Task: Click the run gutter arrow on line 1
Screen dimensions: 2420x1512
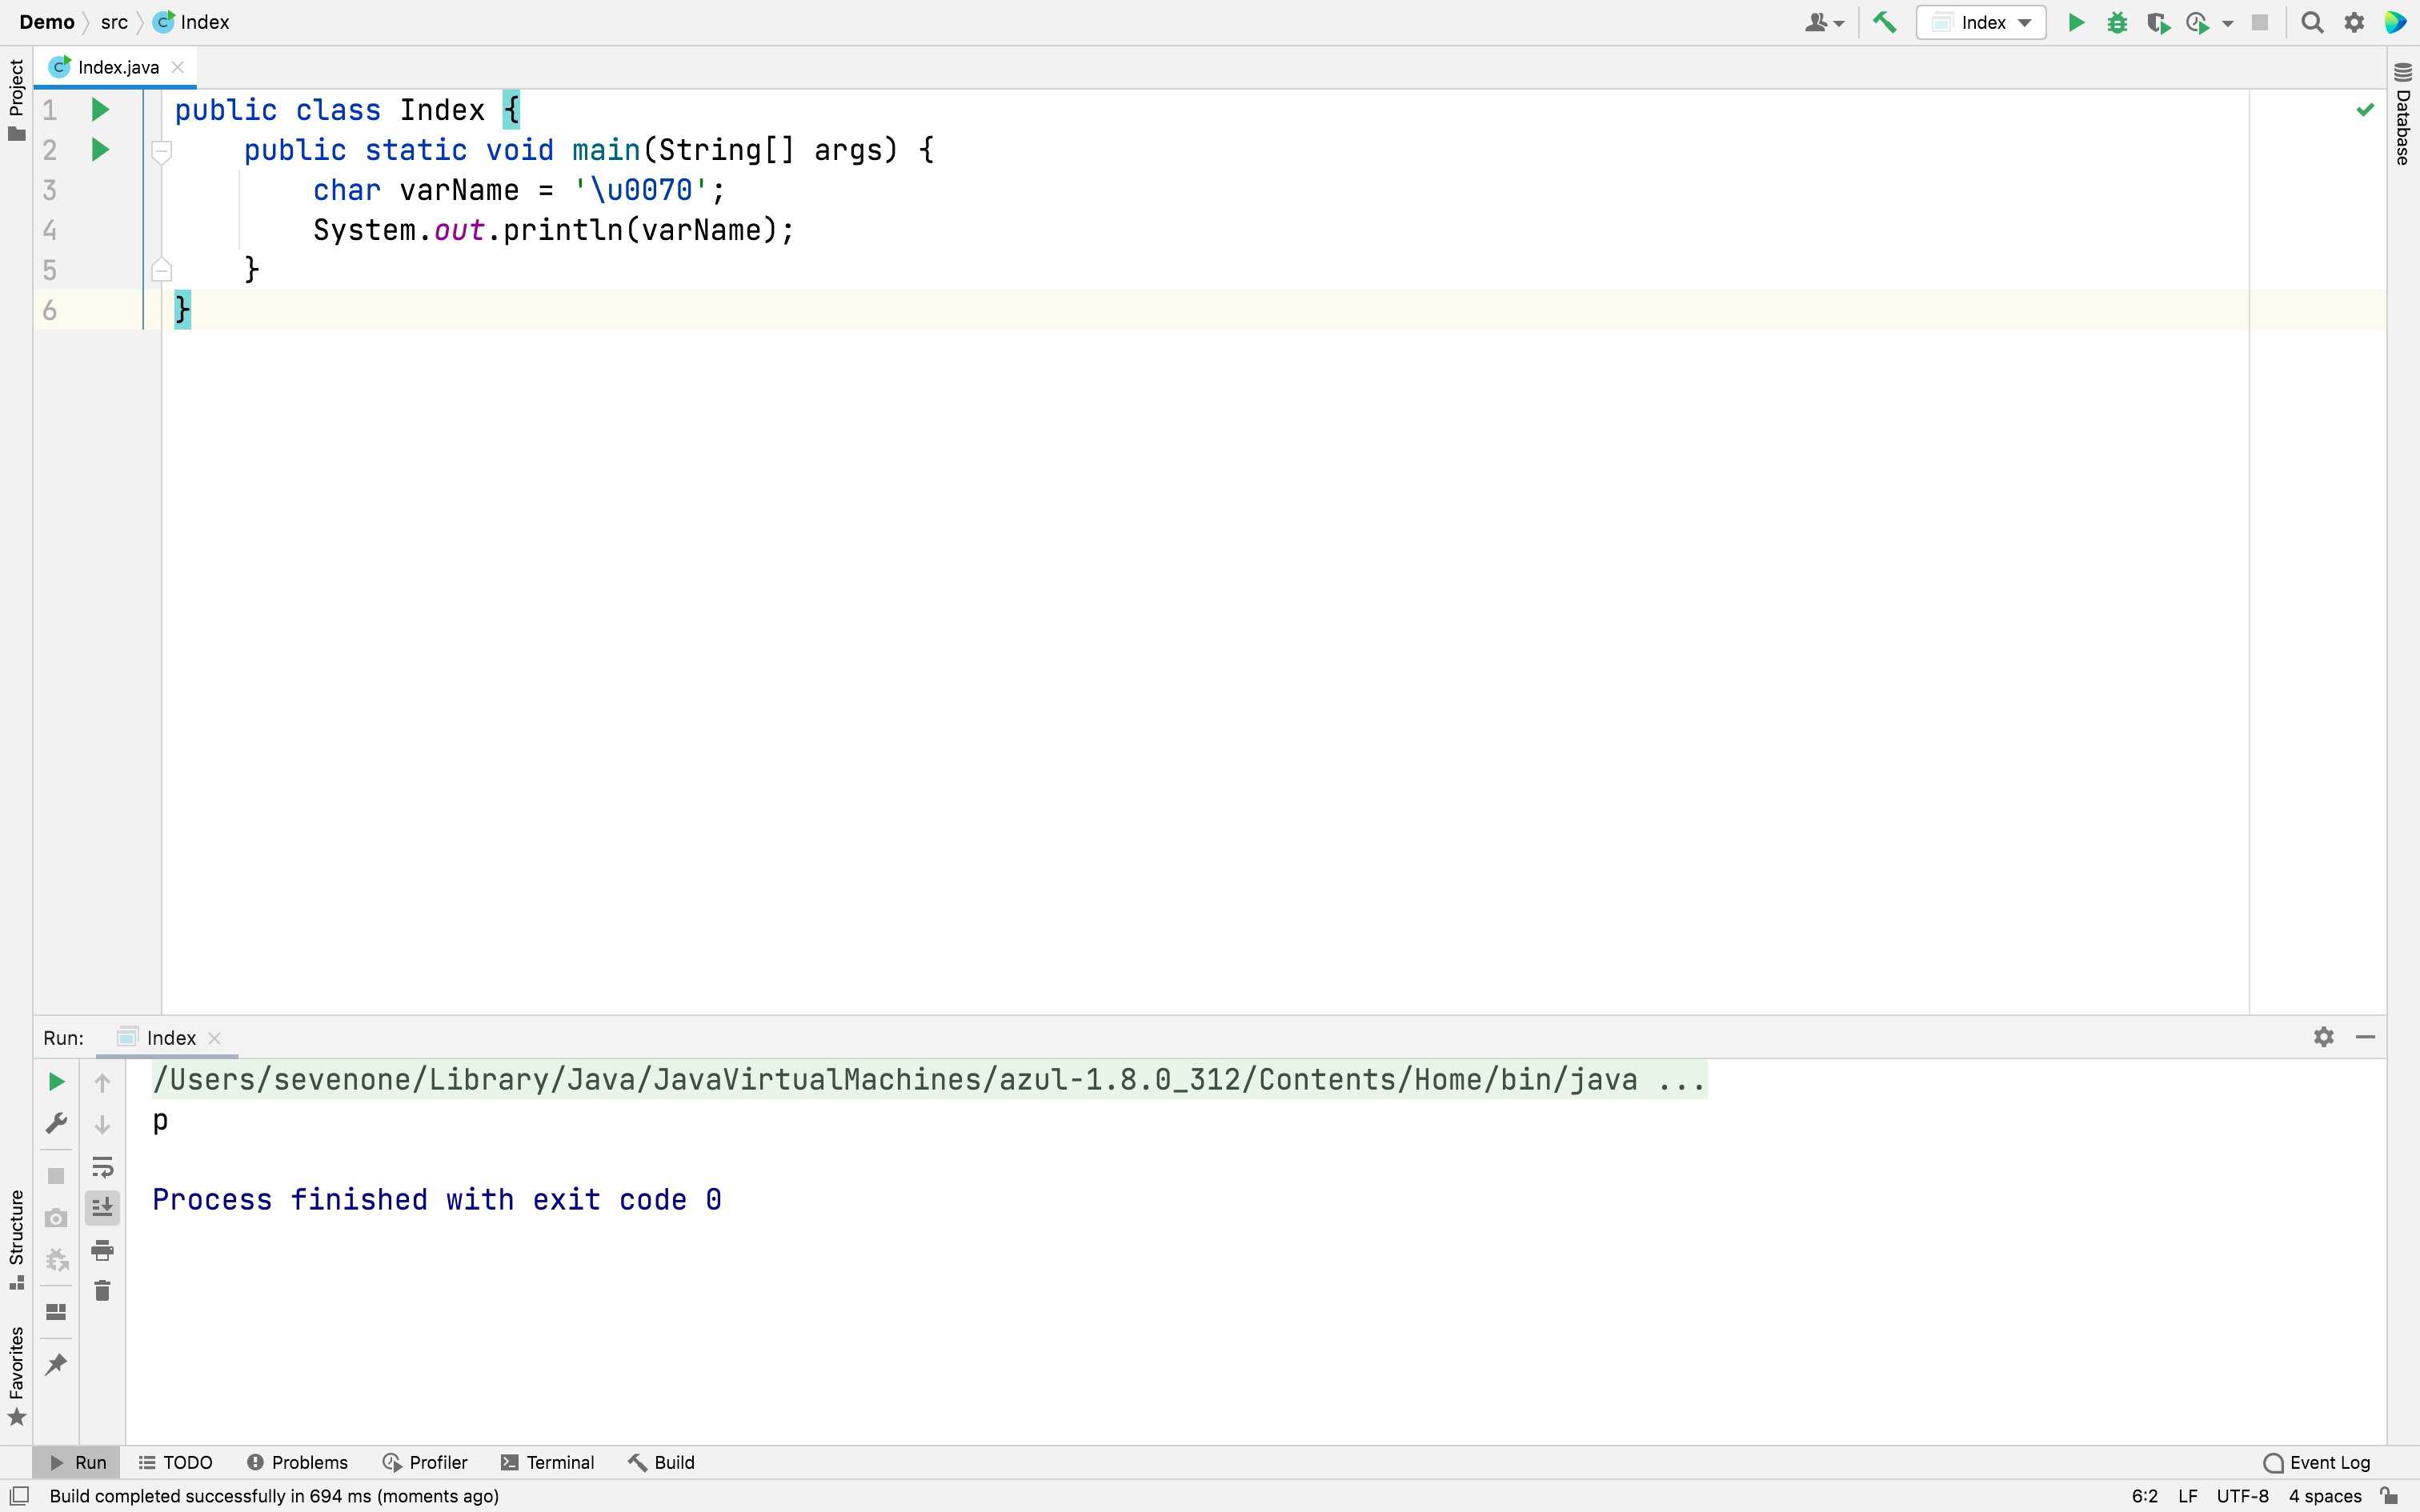Action: [x=99, y=109]
